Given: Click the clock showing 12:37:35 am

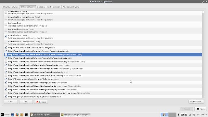Looking at the screenshot, I should (202, 115).
